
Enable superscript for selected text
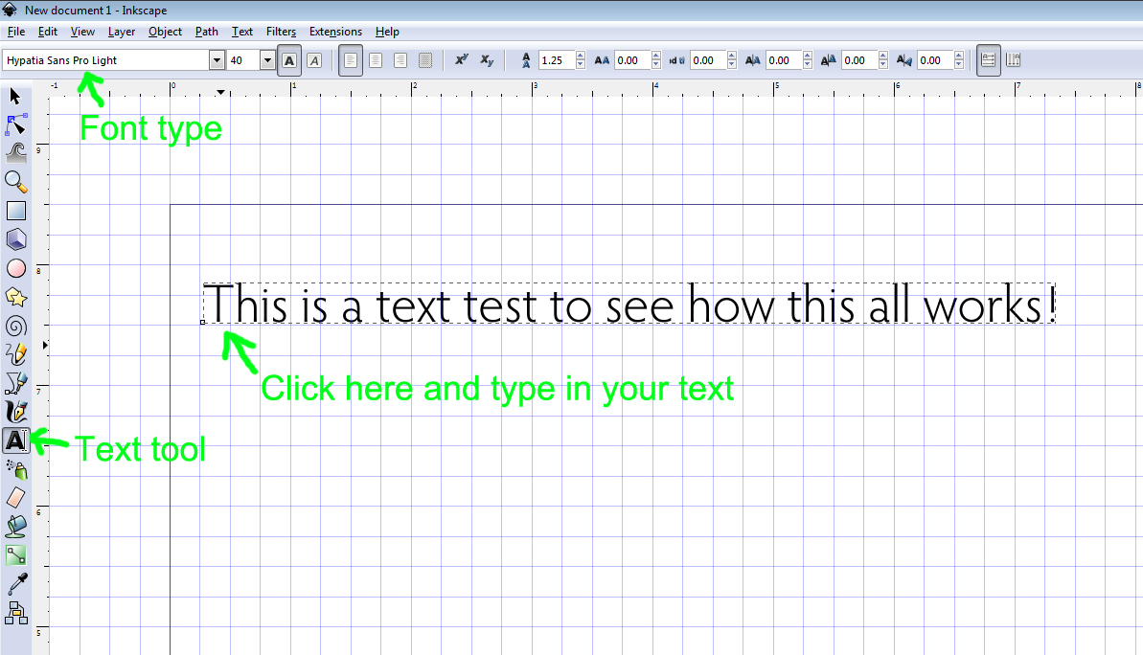point(462,59)
